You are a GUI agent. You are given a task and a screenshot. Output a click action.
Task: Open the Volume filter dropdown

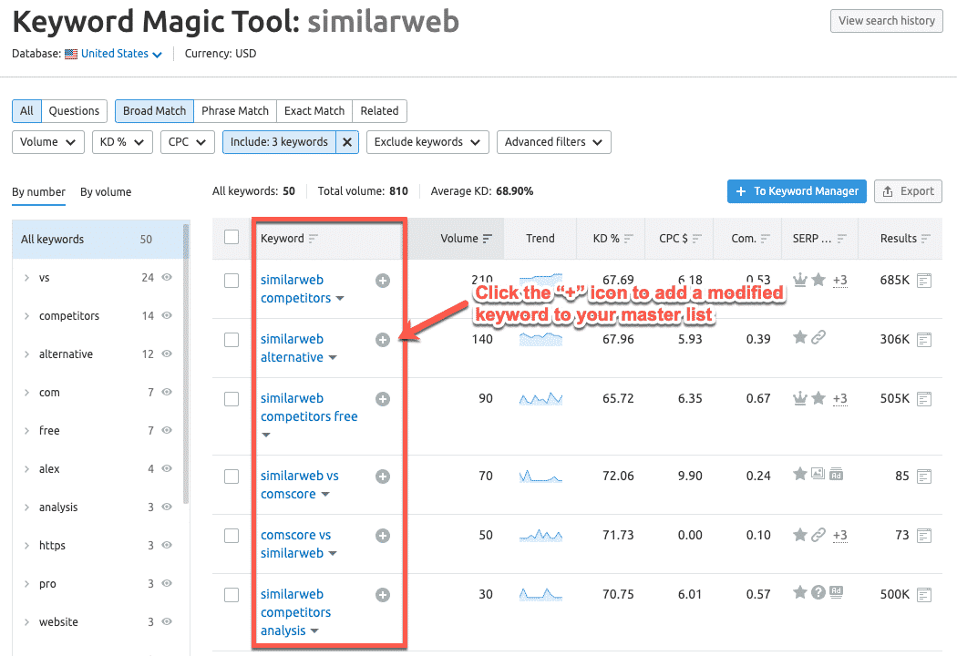coord(48,142)
